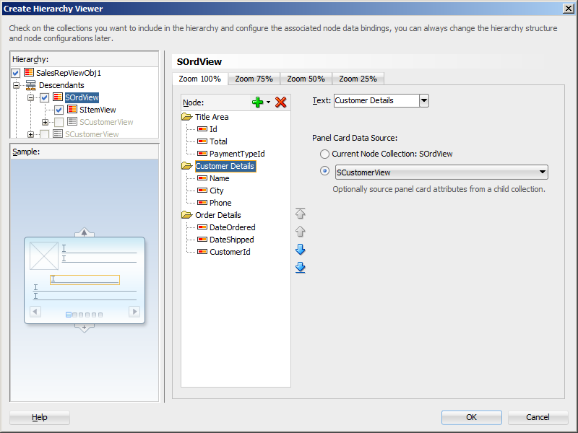This screenshot has width=578, height=433.
Task: Click the Move Up arrow icon
Action: (x=301, y=231)
